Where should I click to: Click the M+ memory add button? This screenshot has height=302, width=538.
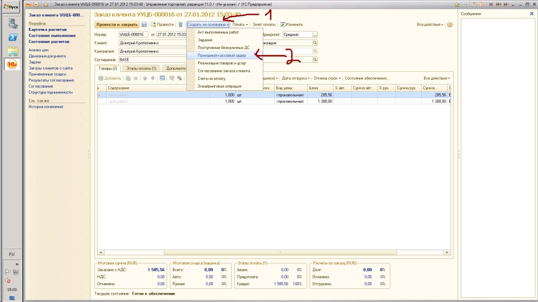coord(499,4)
